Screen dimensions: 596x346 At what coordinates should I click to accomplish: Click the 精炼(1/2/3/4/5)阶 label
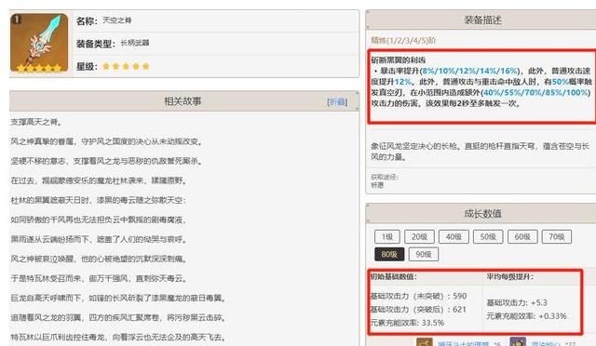[x=403, y=40]
